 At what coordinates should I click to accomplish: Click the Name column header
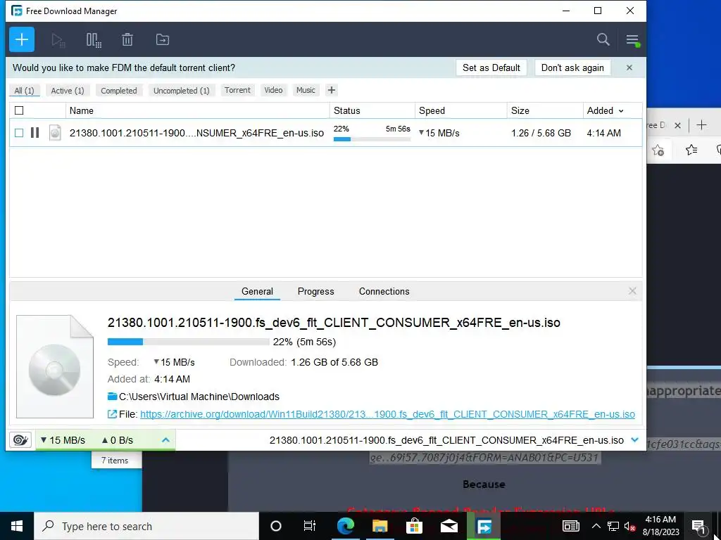coord(197,110)
